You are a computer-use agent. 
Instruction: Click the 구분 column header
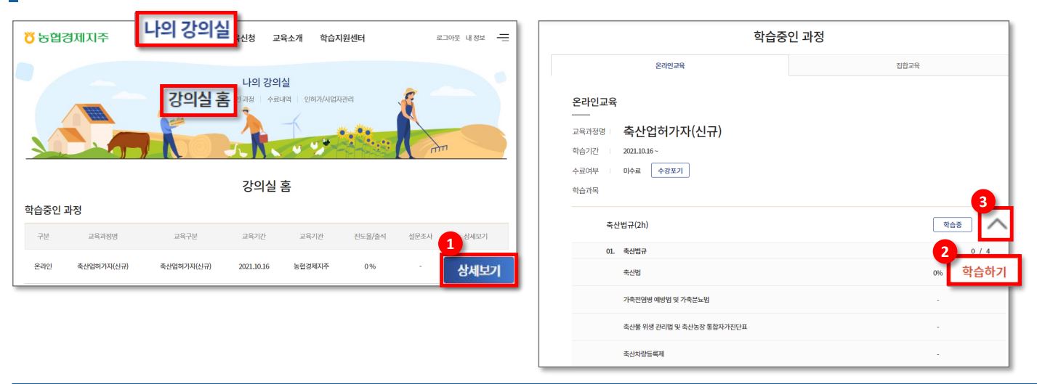click(x=43, y=236)
